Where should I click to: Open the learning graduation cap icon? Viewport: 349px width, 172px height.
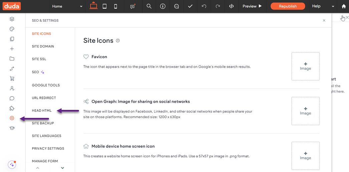(x=12, y=128)
